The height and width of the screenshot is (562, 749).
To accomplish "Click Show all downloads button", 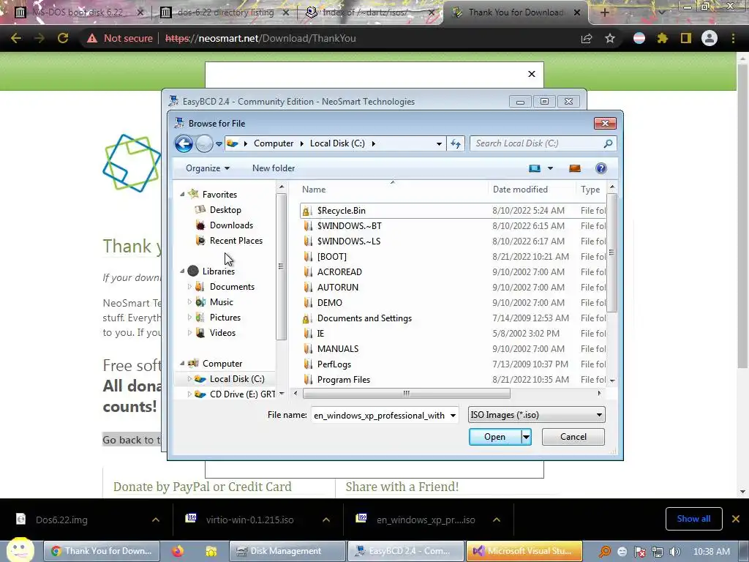I will pos(693,519).
